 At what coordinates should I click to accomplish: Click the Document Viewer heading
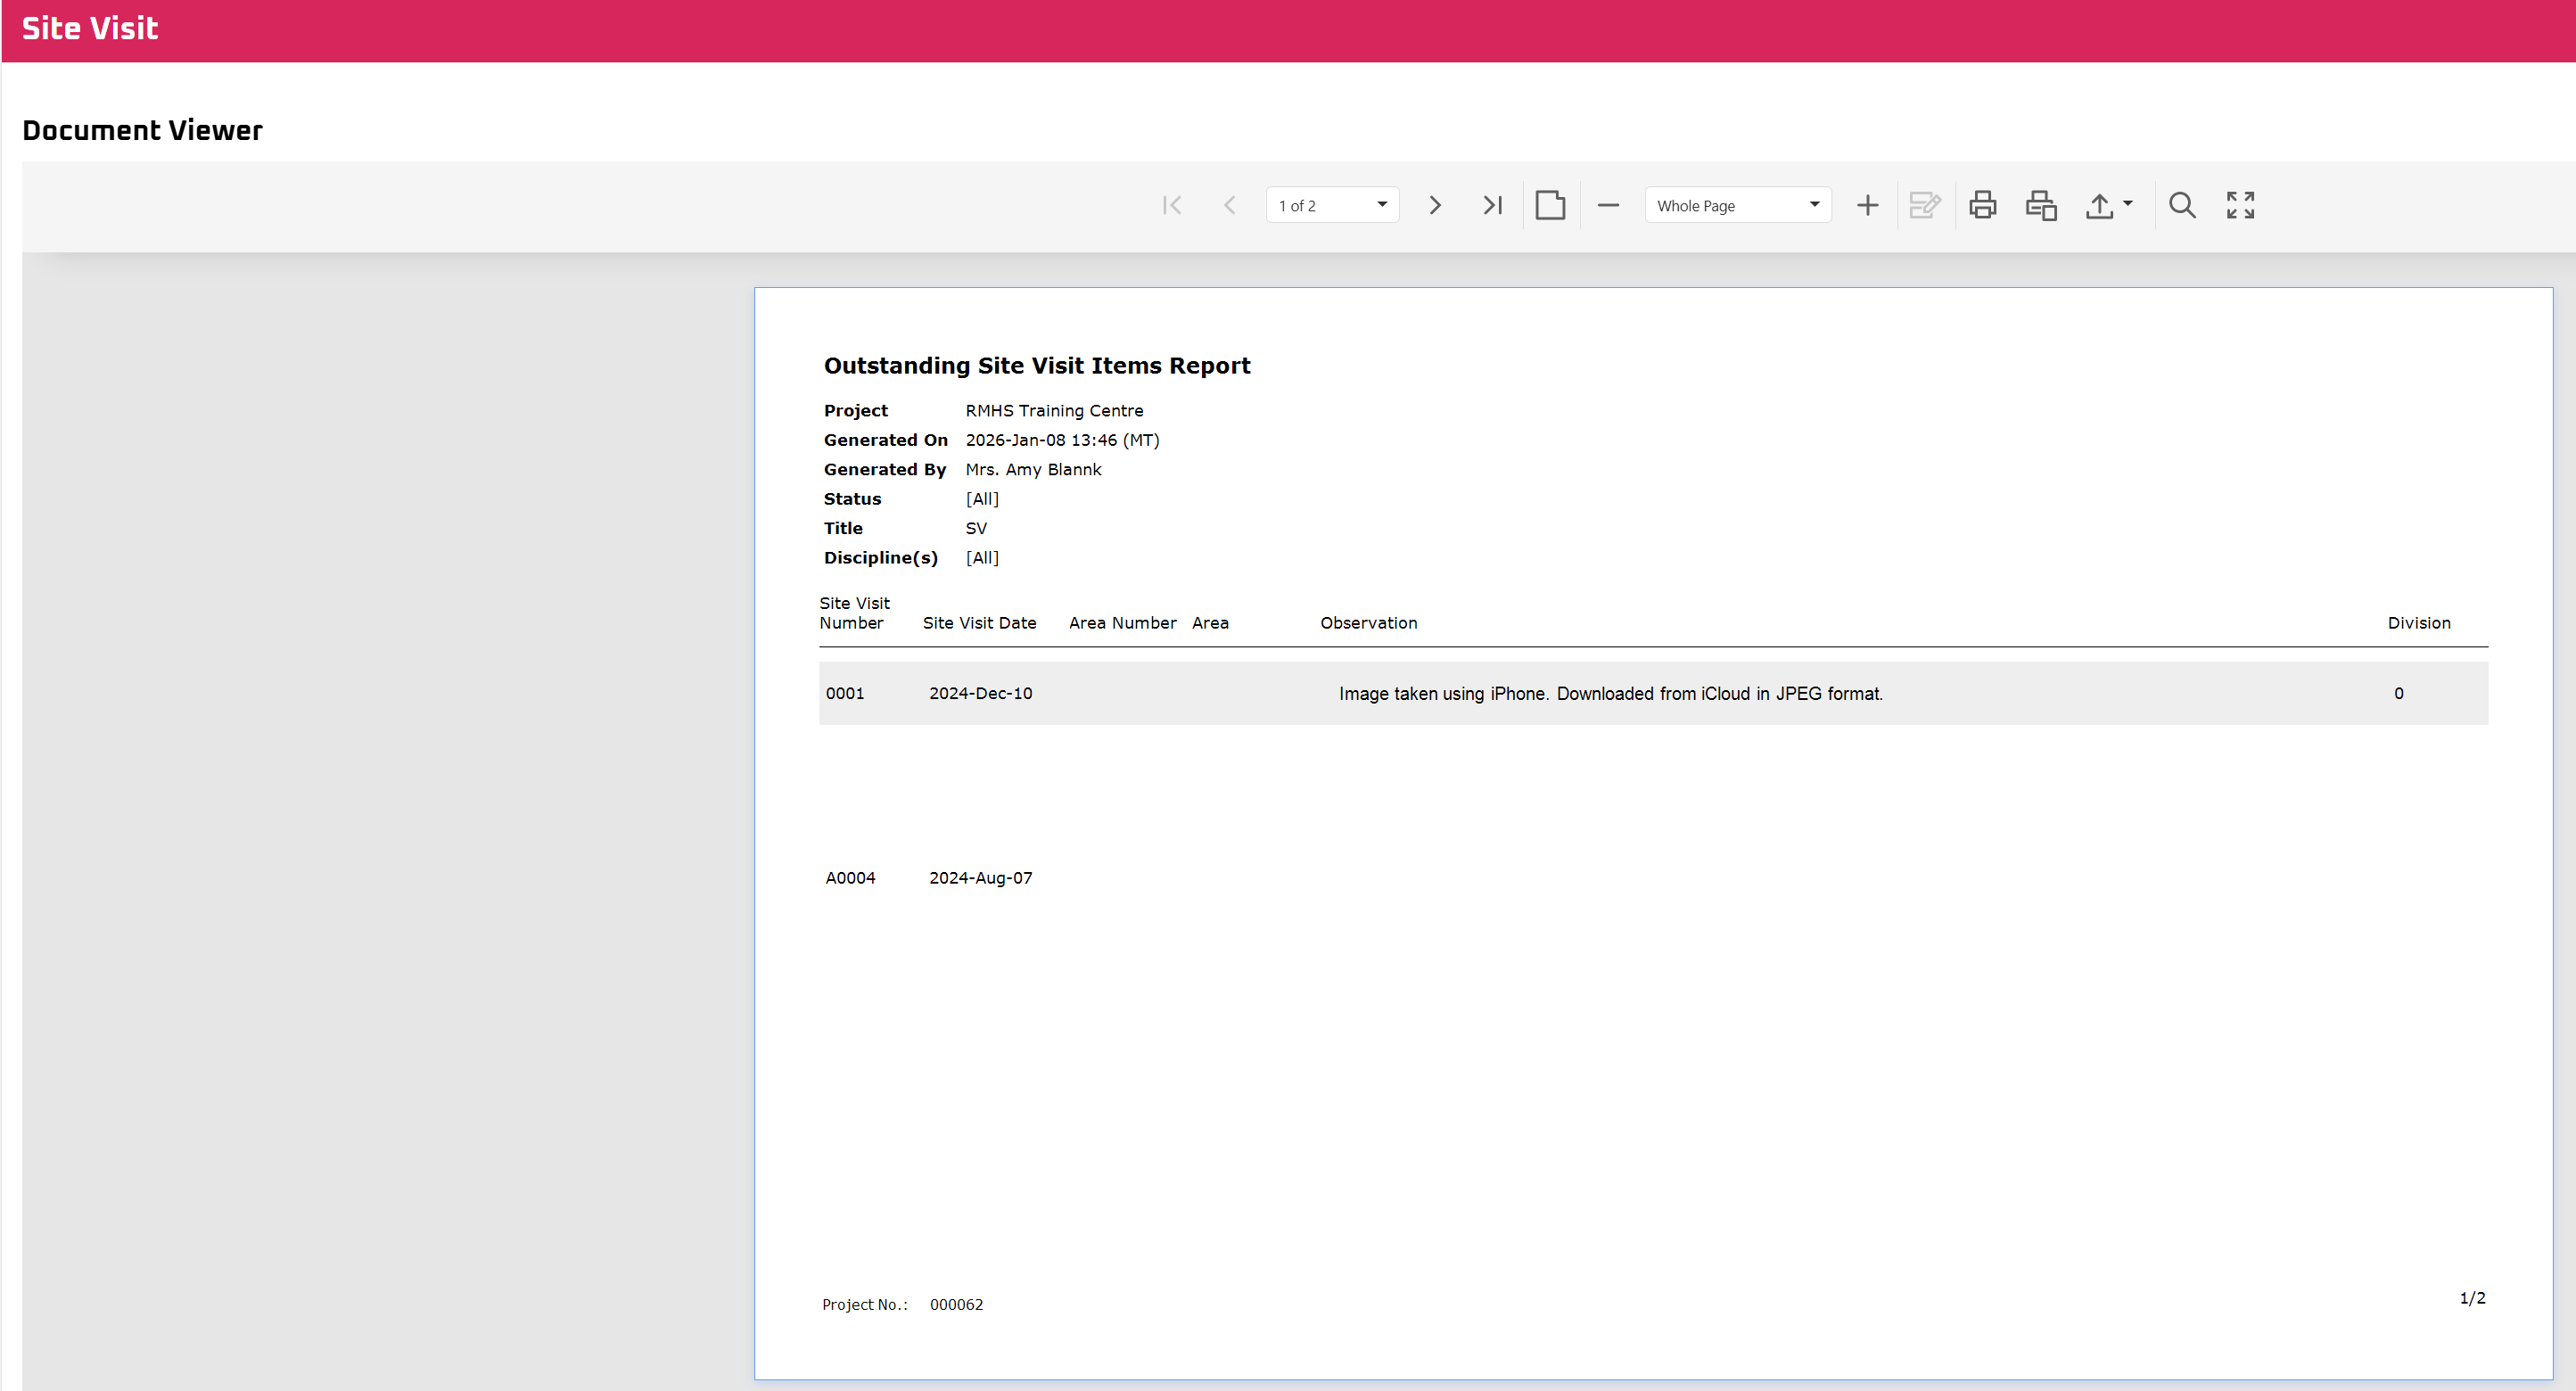[x=142, y=130]
